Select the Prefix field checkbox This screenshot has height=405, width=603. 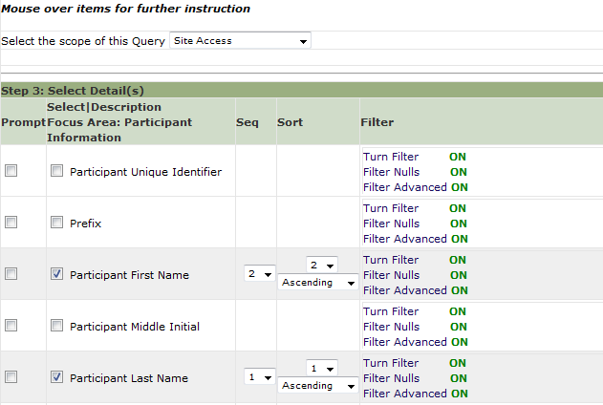[57, 223]
